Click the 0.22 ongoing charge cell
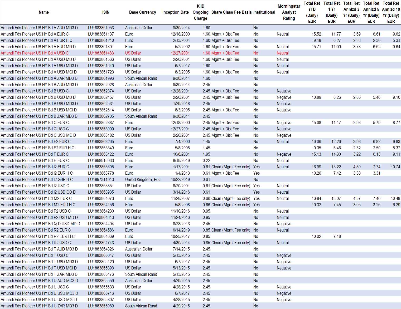 point(206,160)
